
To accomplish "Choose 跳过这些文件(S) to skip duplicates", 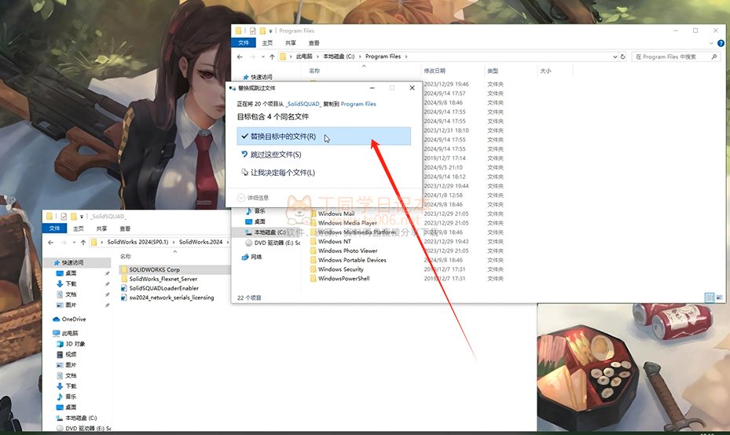I will (x=275, y=155).
